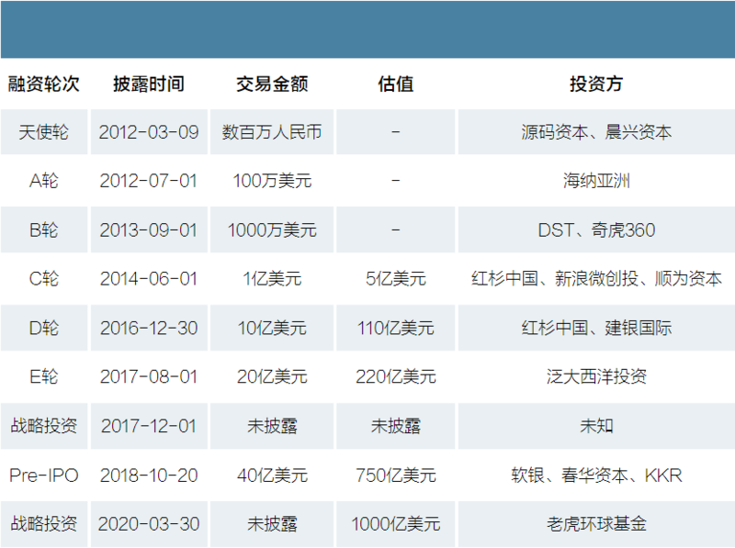Viewport: 735px width, 548px height.
Task: Click the B轮 row label
Action: [x=43, y=229]
